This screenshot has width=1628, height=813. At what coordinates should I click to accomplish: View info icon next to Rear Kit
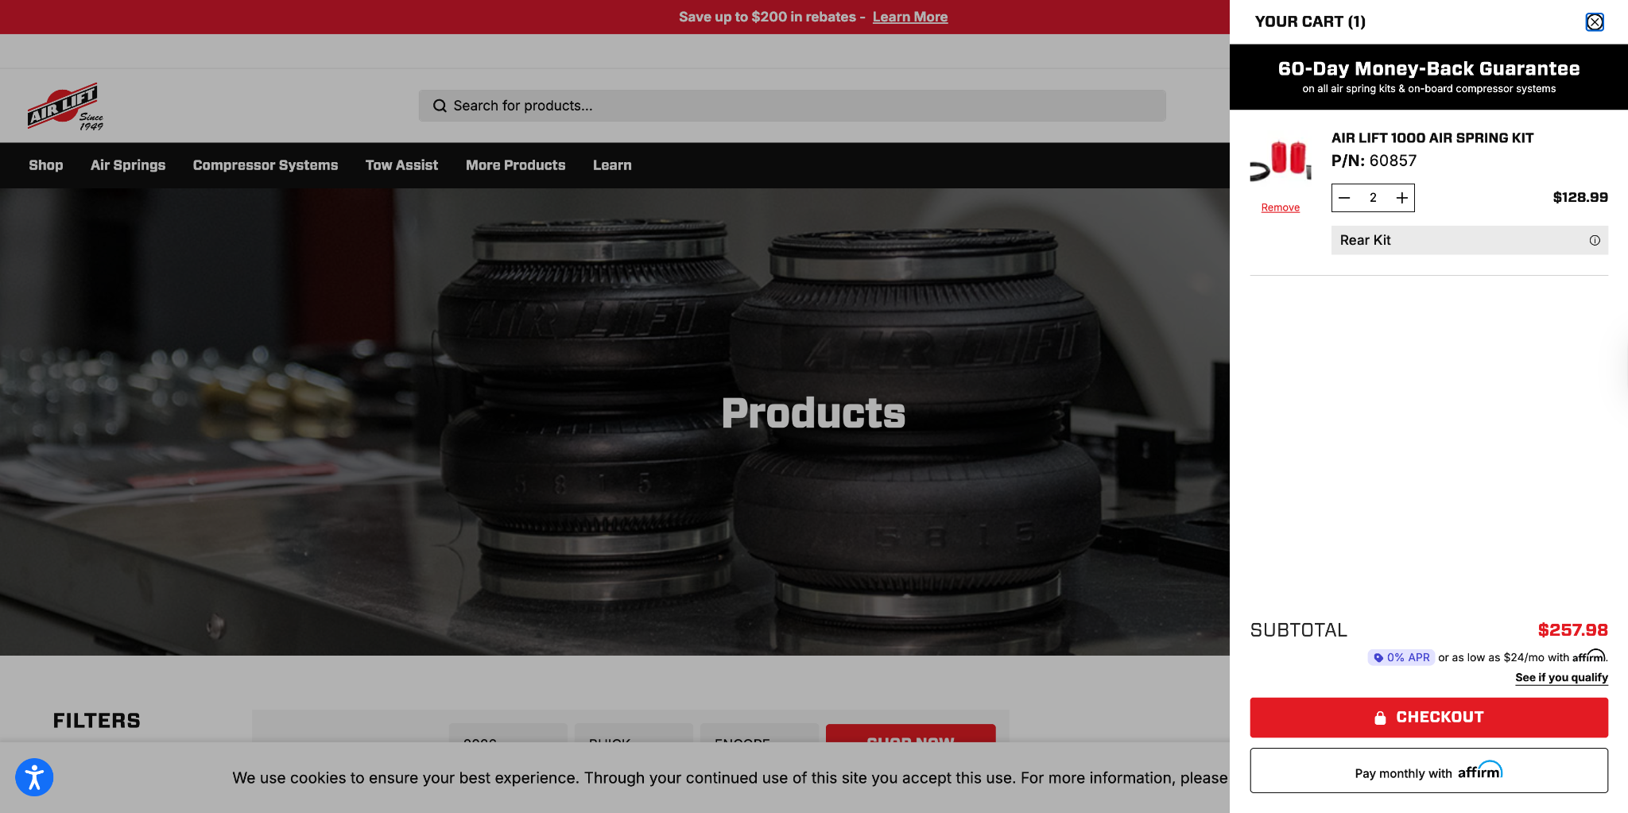click(x=1595, y=239)
